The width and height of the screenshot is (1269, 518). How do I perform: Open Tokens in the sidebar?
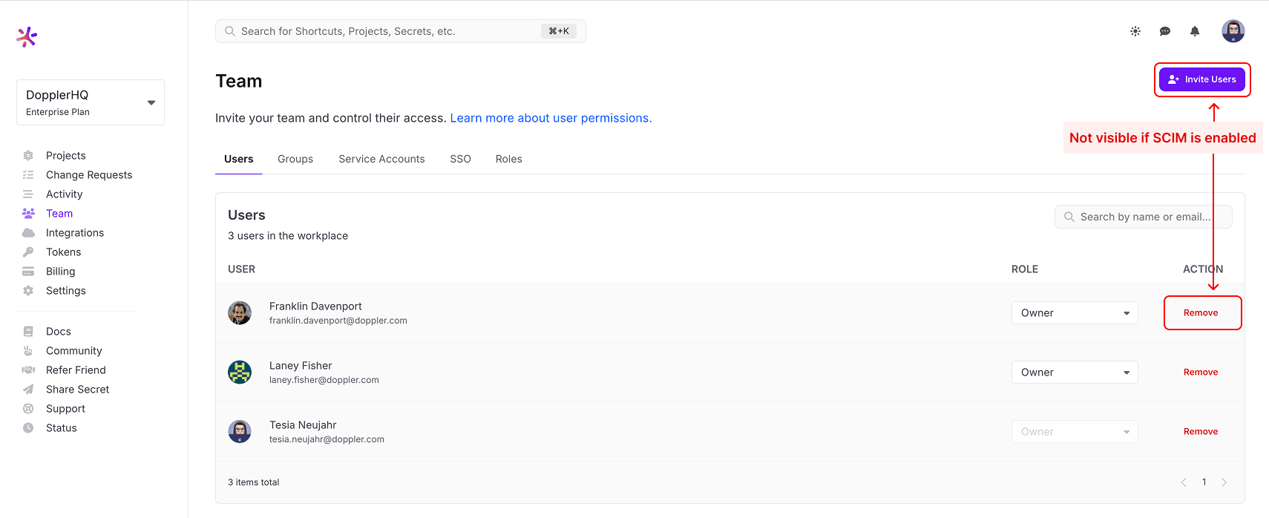(64, 252)
